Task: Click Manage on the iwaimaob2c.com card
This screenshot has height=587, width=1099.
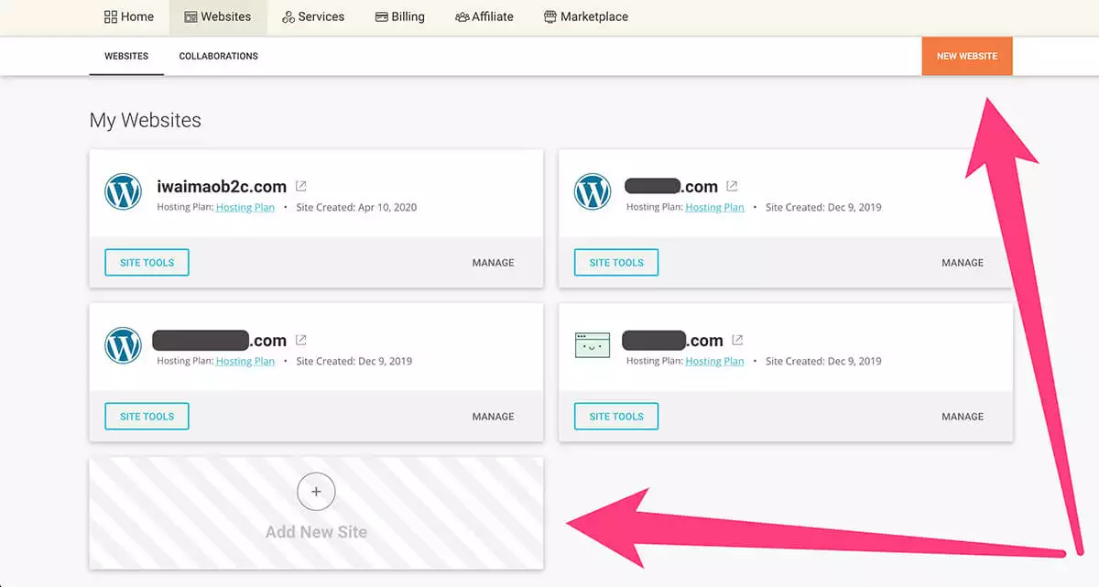Action: (493, 263)
